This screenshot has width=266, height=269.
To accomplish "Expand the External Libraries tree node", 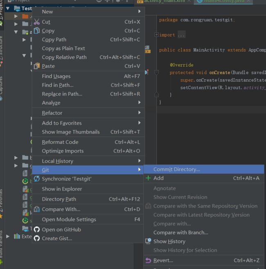I will point(8,236).
